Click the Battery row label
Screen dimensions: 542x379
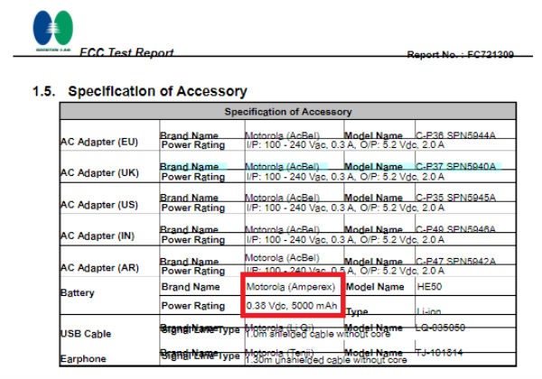click(x=78, y=292)
